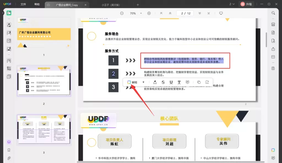Open the UPDF AI assistant in the bottom right
The image size is (282, 163).
coord(273,150)
